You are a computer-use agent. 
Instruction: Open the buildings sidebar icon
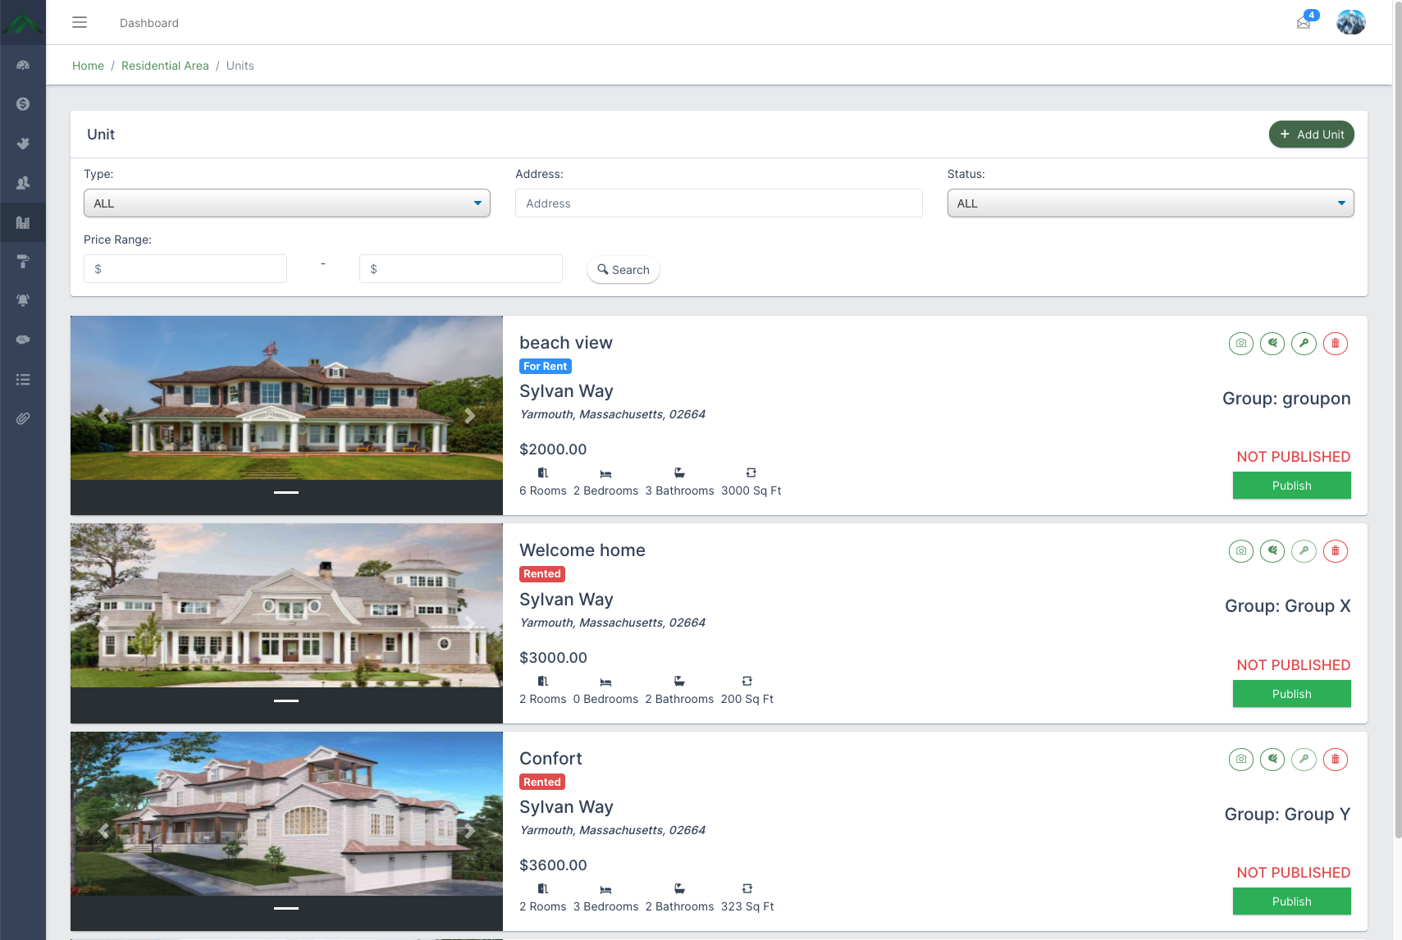(23, 222)
